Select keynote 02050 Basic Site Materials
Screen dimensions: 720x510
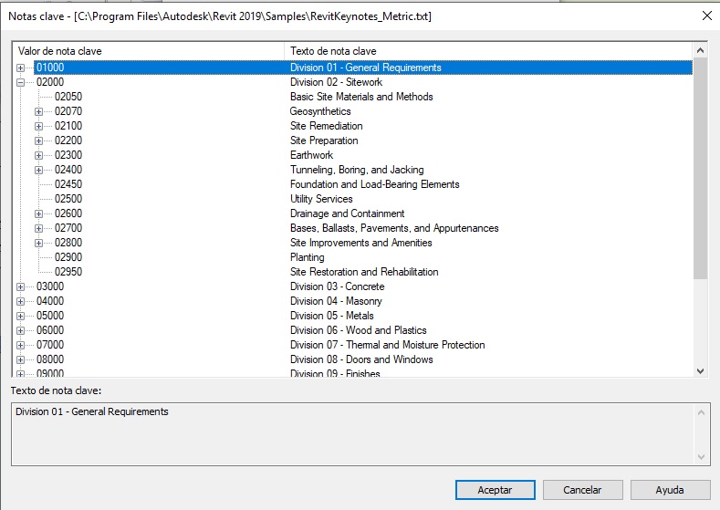tap(68, 97)
